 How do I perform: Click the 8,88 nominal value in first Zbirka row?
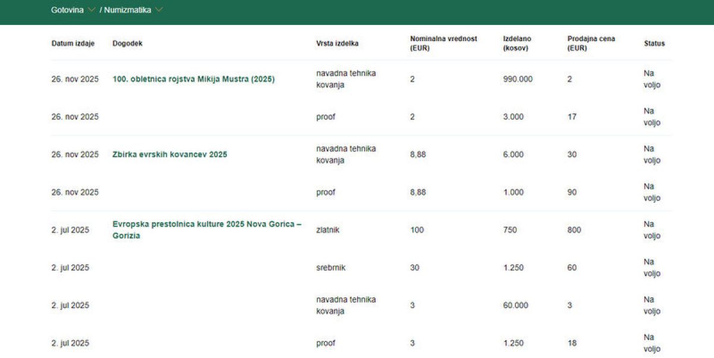click(418, 155)
